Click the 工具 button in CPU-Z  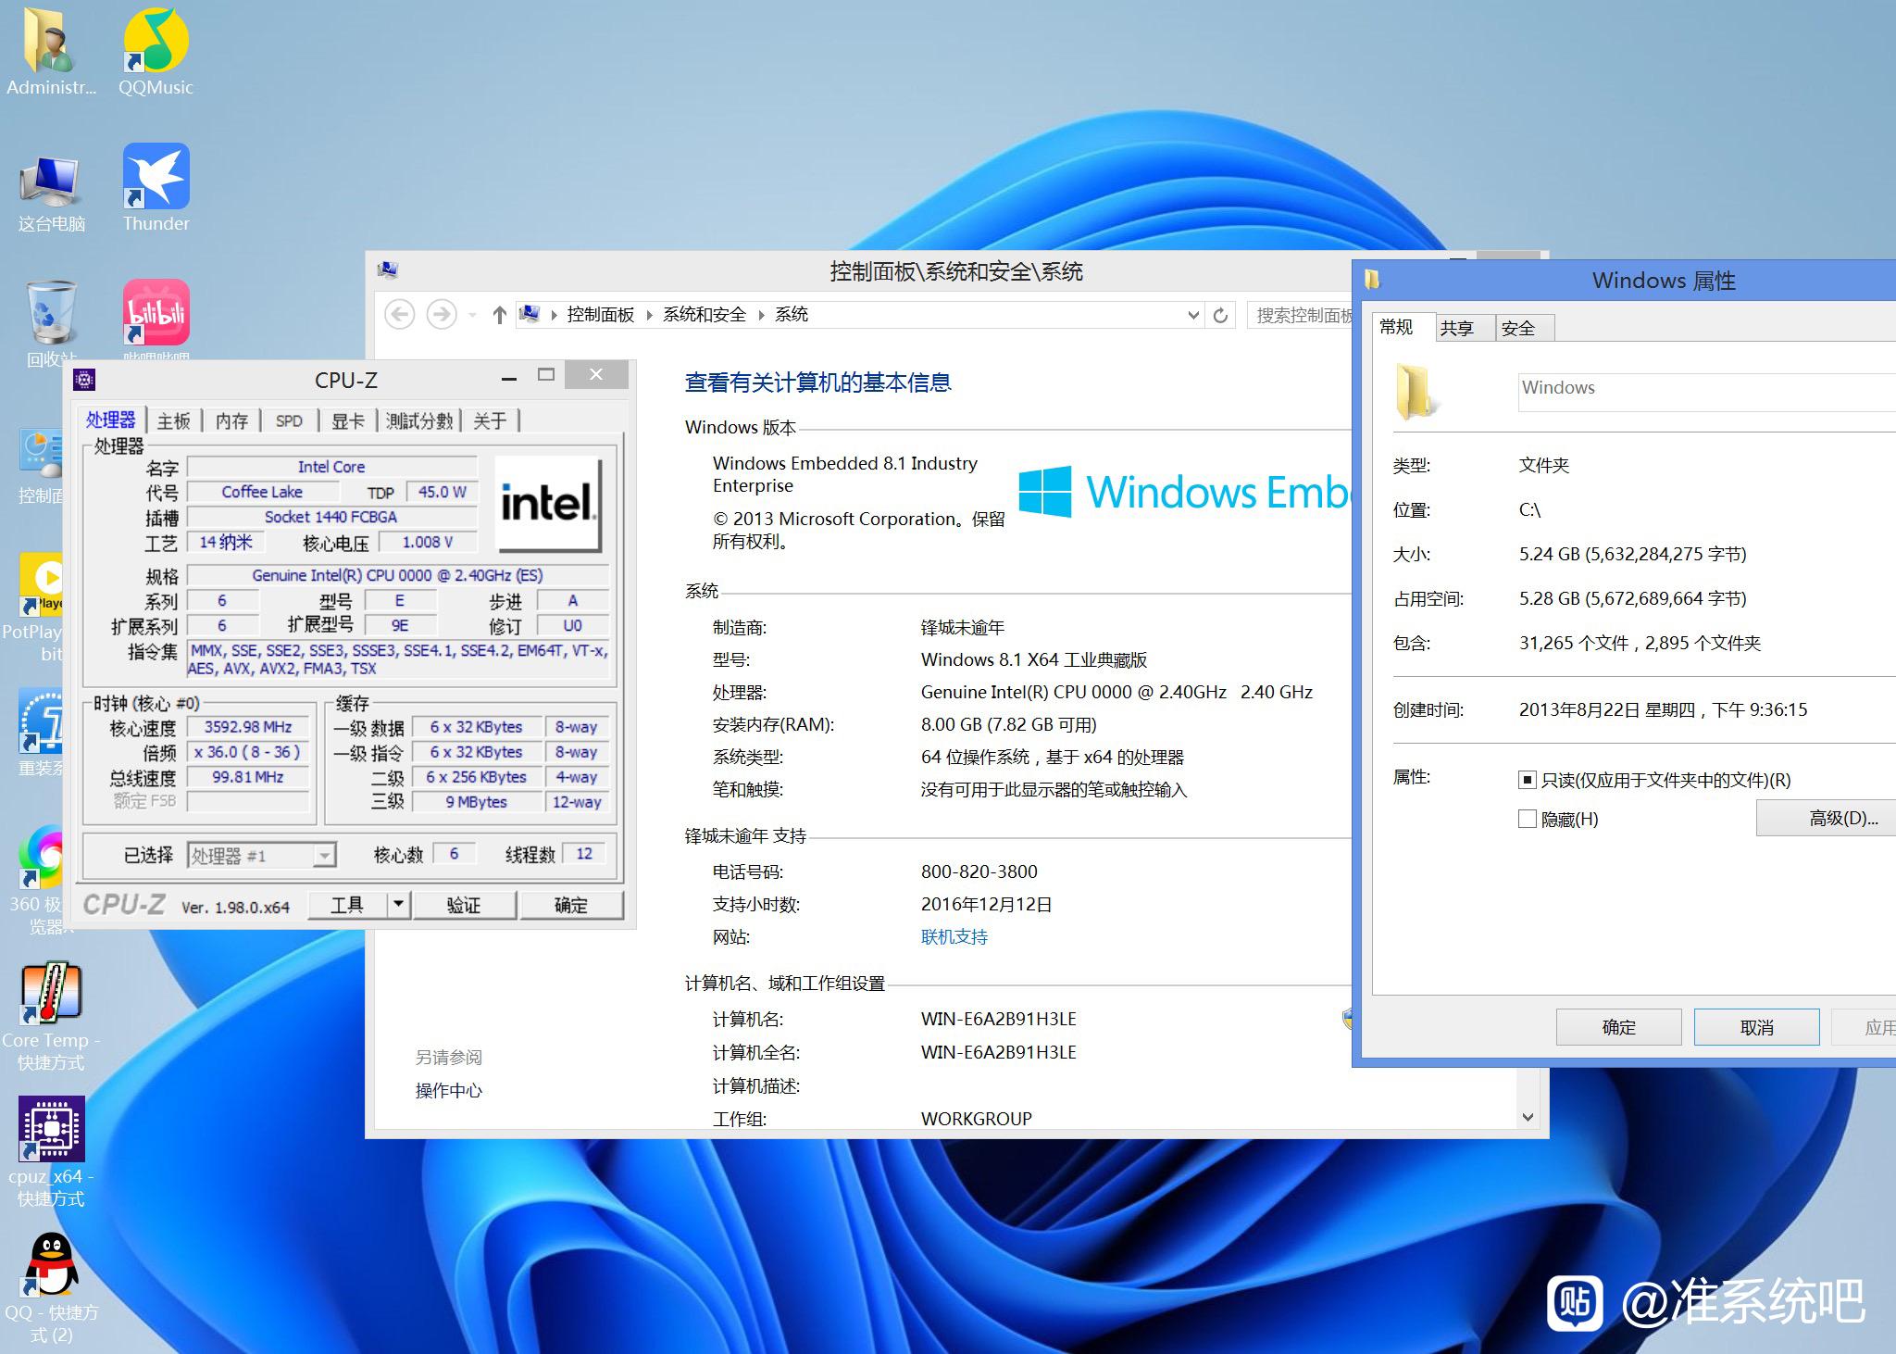(x=347, y=905)
